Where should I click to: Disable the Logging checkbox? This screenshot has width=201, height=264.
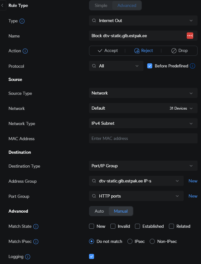92,256
